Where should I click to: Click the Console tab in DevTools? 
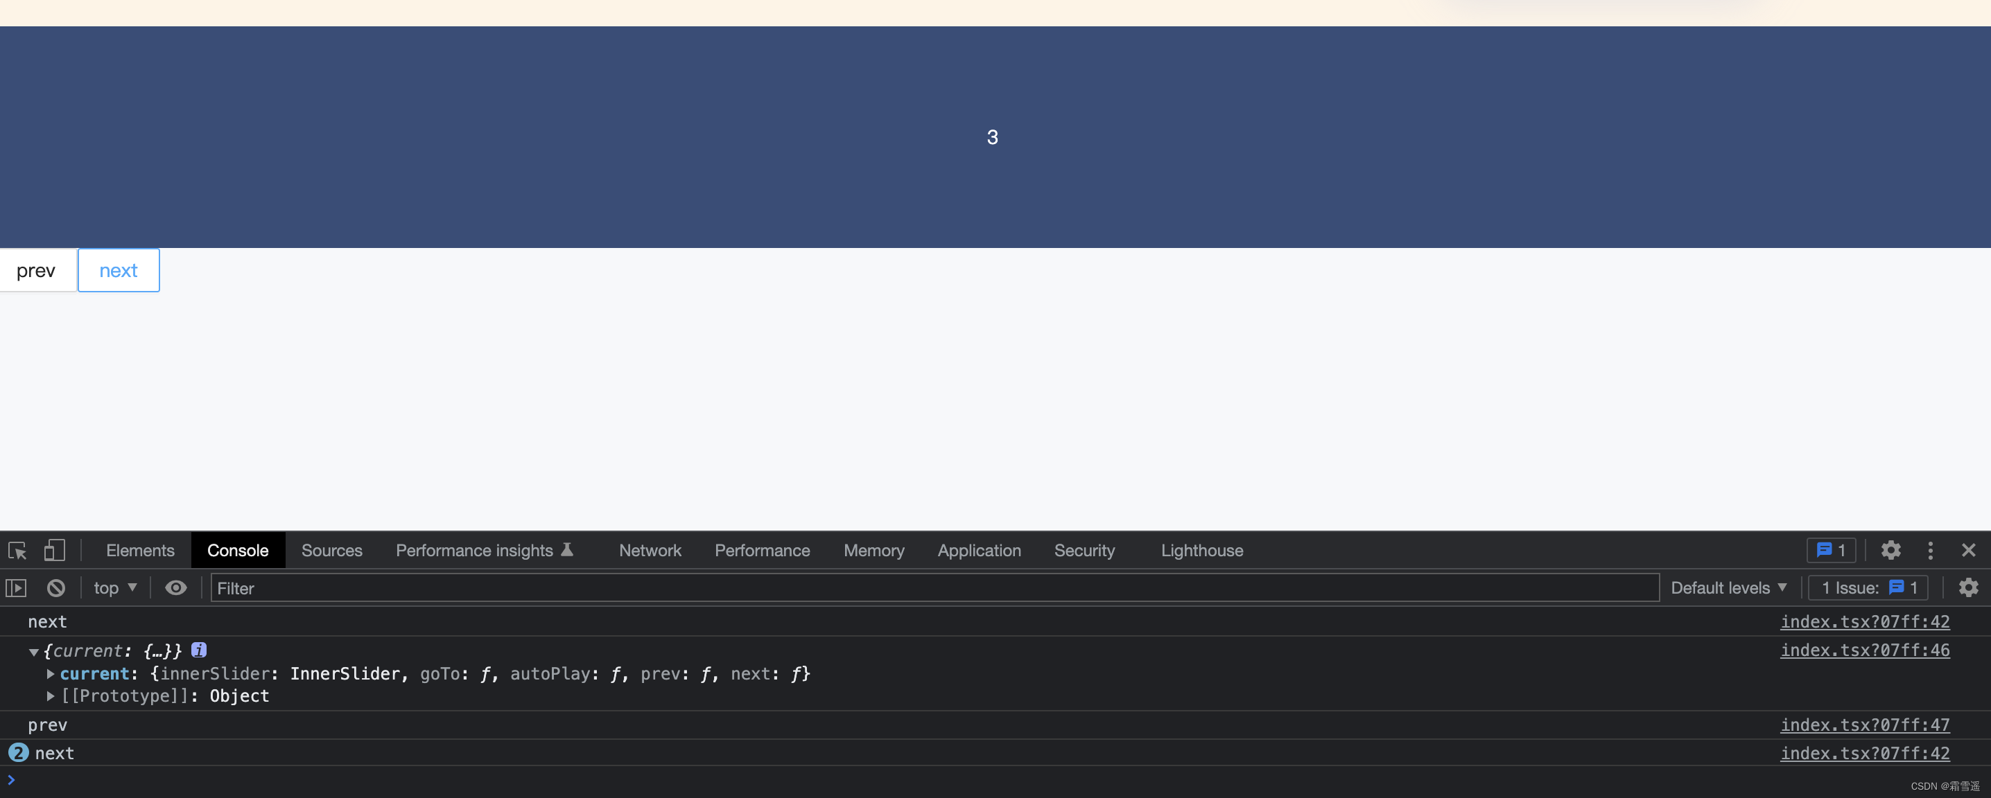pos(238,549)
